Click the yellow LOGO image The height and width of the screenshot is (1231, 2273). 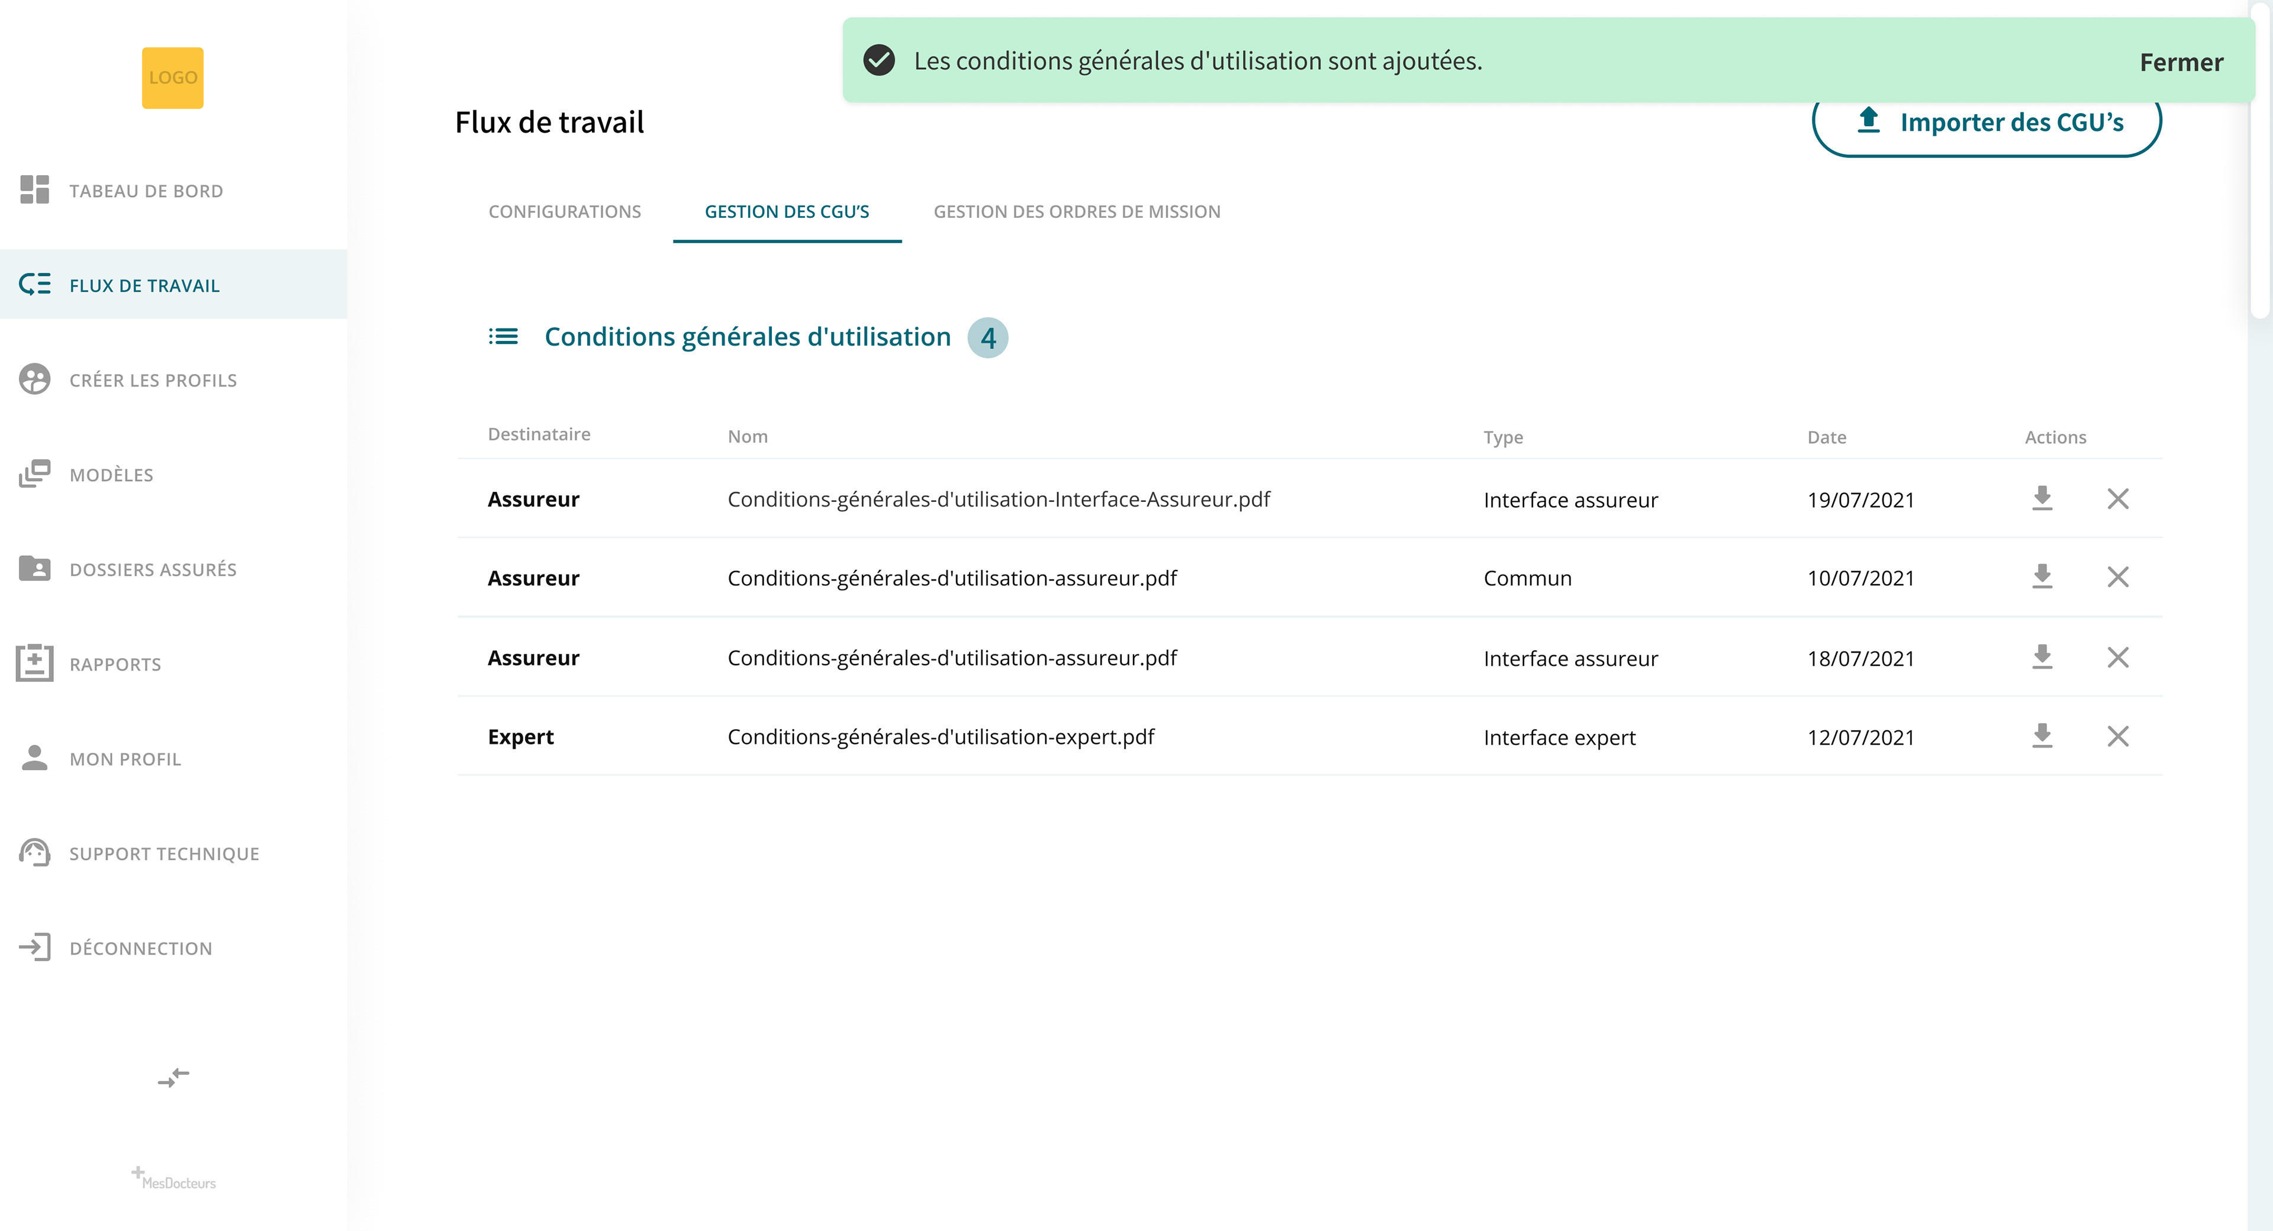(173, 78)
